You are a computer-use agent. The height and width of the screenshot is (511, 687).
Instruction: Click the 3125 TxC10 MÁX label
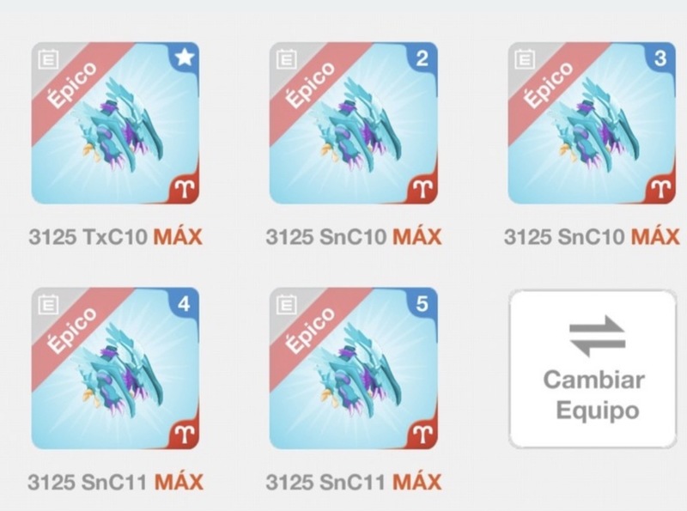(116, 237)
